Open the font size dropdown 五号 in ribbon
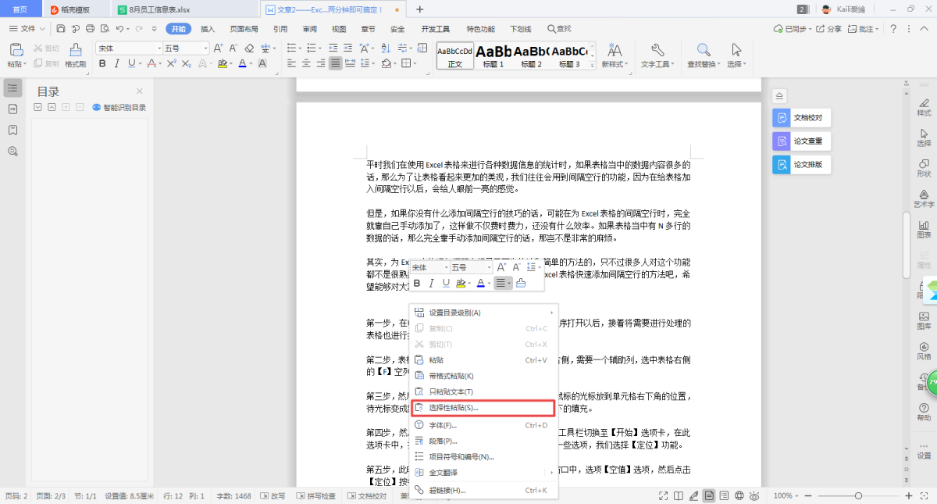937x504 pixels. tap(185, 48)
